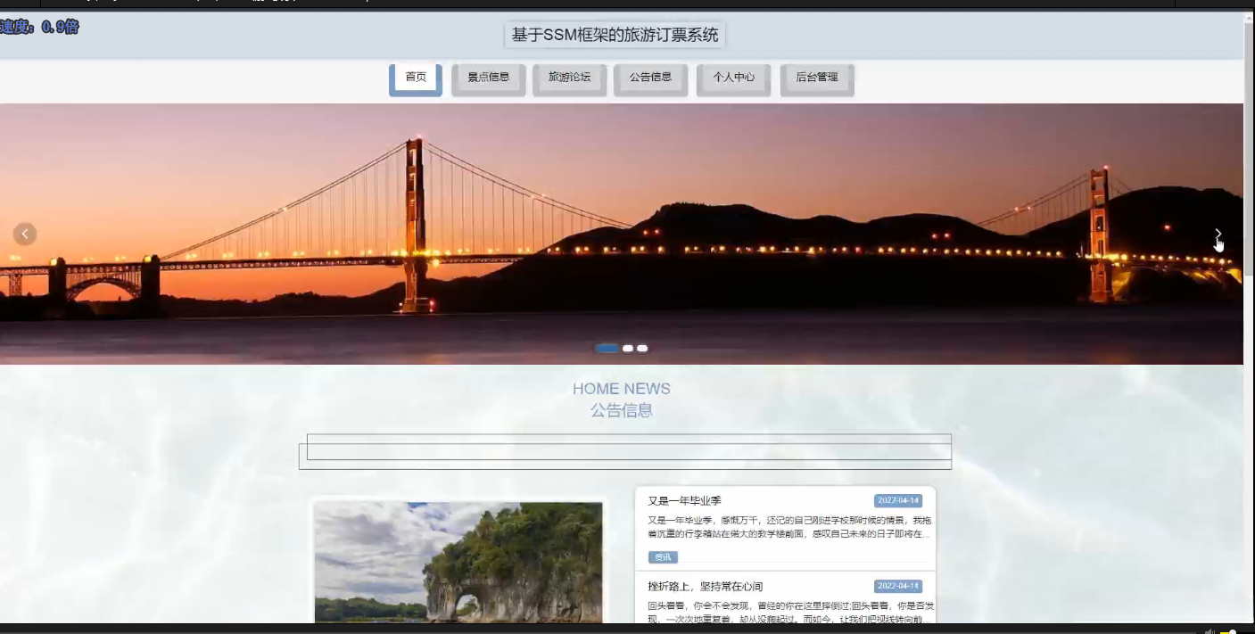This screenshot has width=1255, height=634.
Task: Click the Golden Gate bridge banner image
Action: coord(622,234)
